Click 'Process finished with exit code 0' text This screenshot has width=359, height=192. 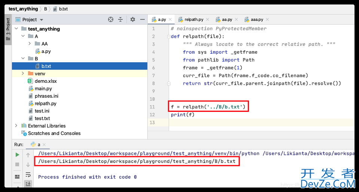tap(87, 177)
